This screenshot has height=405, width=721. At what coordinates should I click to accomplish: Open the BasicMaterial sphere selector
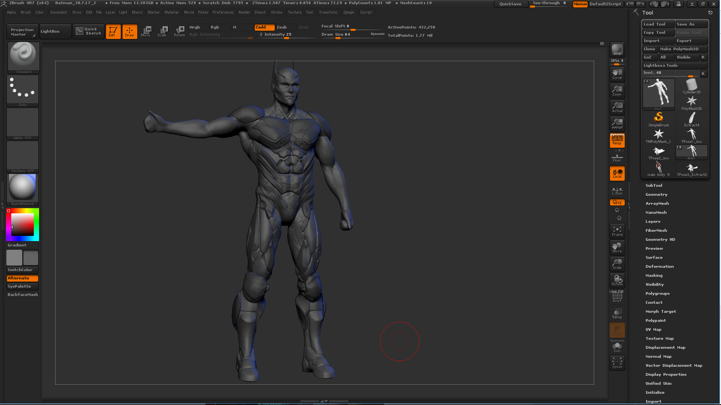(x=23, y=190)
